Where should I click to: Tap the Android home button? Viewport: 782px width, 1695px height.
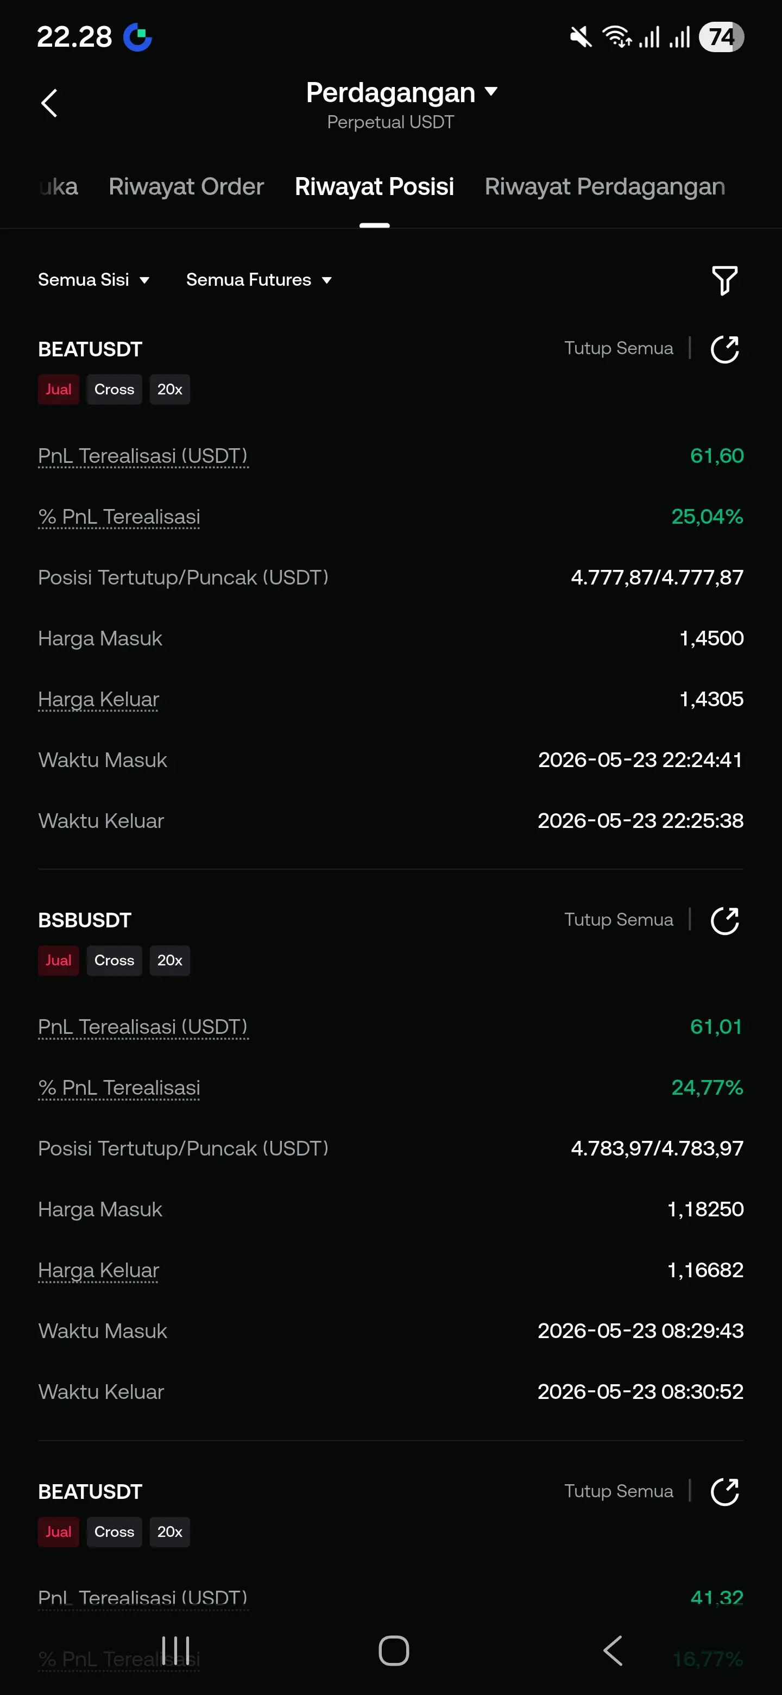[x=393, y=1650]
